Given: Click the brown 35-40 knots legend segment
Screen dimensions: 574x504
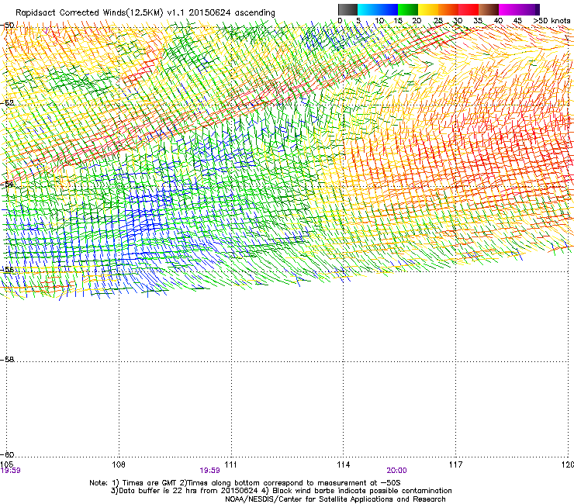Looking at the screenshot, I should click(x=489, y=9).
